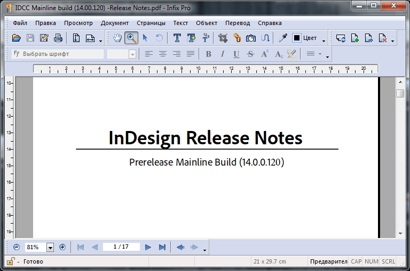Select the Text edit T tool
410x271 pixels.
(177, 38)
